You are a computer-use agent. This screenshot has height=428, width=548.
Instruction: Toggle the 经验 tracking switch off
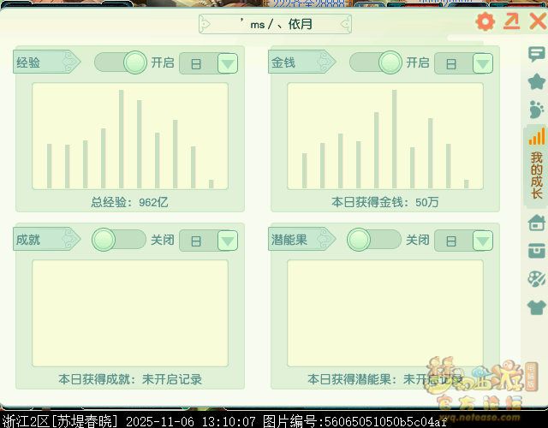coord(120,62)
